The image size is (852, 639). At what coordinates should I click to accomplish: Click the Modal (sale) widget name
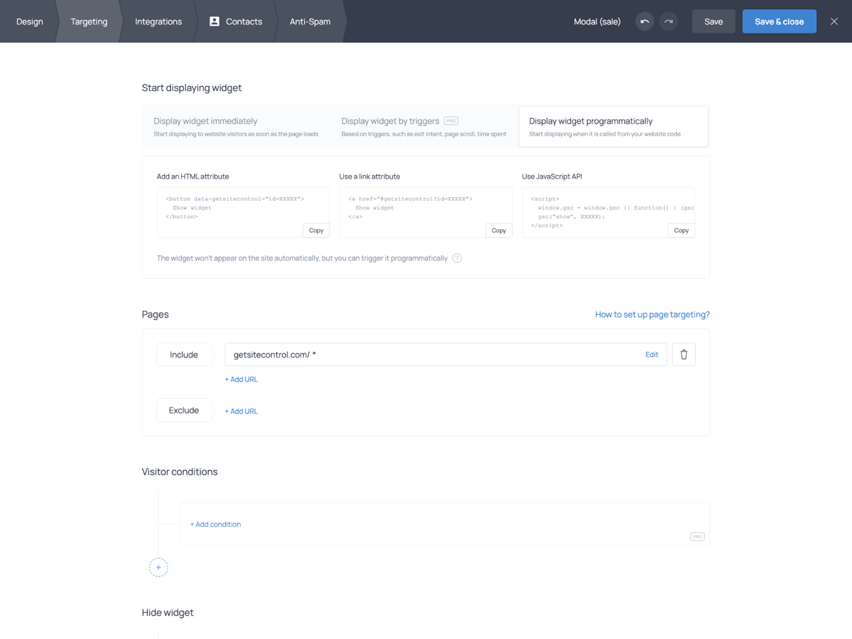click(x=597, y=21)
